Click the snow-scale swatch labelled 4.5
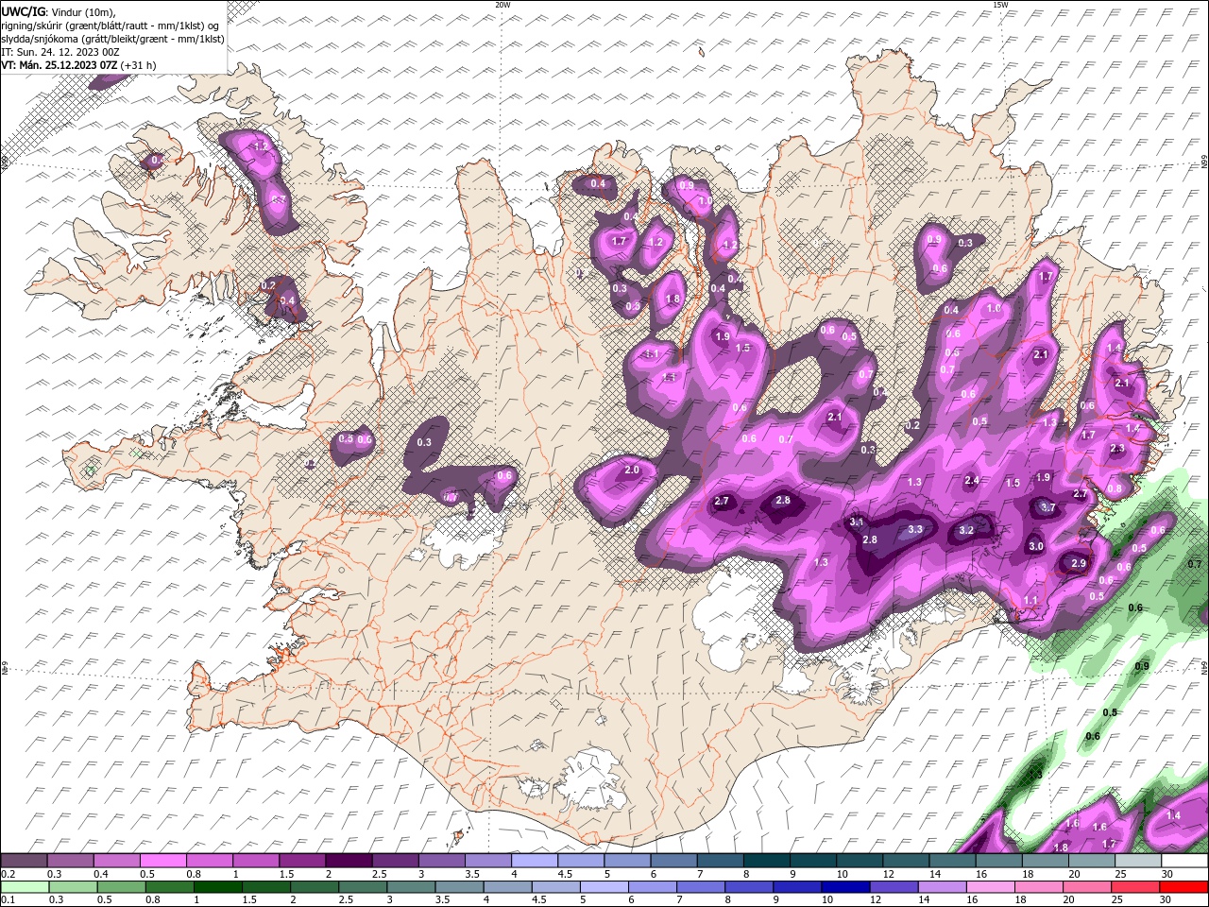Viewport: 1209px width, 907px height. [579, 861]
